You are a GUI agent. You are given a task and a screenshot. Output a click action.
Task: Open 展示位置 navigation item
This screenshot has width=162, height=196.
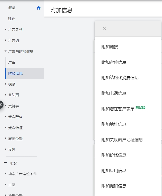point(15,139)
